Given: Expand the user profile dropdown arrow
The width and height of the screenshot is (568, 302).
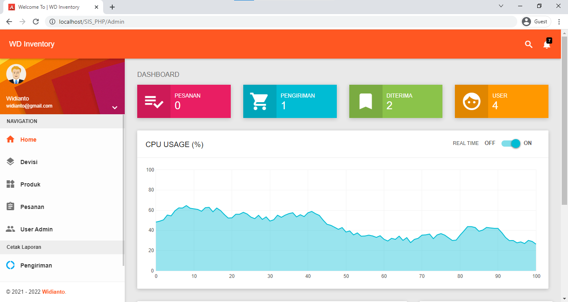Looking at the screenshot, I should point(115,108).
